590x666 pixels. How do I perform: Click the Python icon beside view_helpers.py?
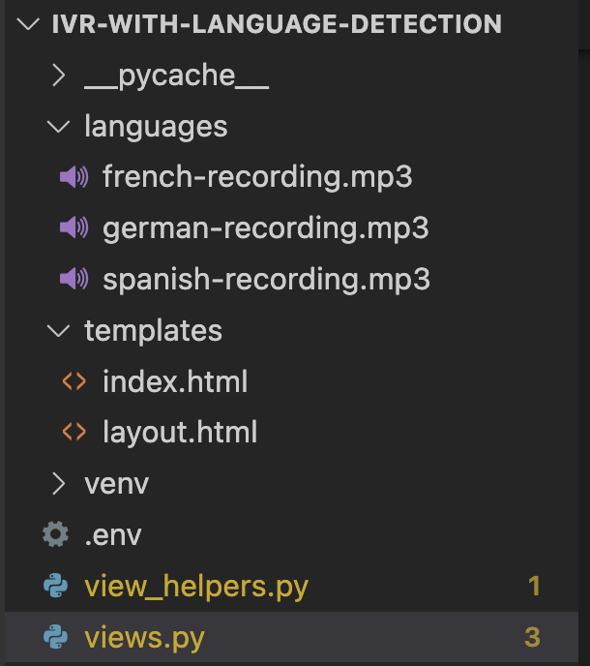56,586
